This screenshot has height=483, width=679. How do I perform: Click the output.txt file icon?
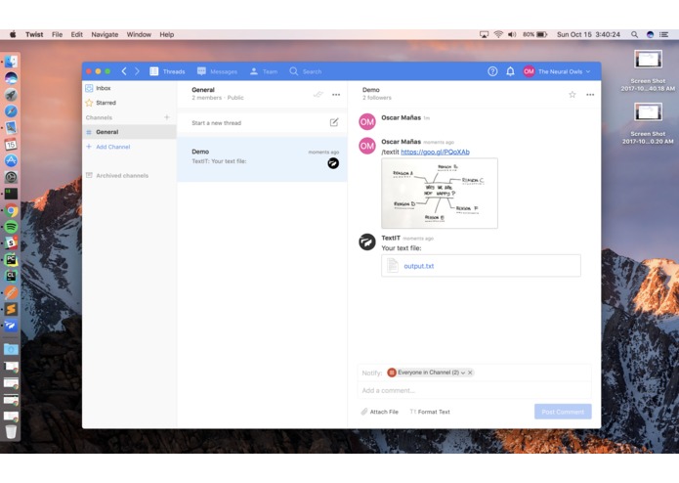pos(393,265)
